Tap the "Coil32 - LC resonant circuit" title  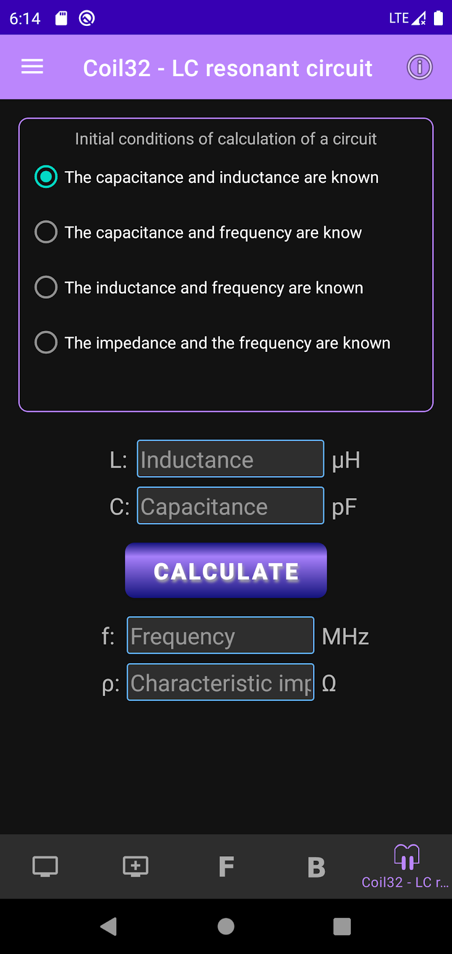click(x=227, y=68)
